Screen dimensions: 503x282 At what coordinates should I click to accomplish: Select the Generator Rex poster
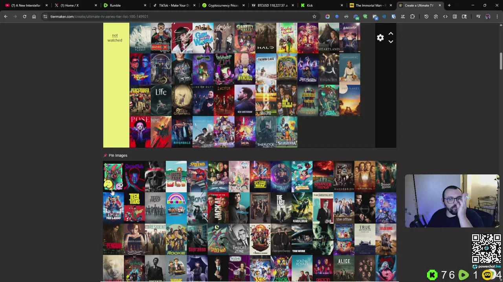click(x=161, y=38)
